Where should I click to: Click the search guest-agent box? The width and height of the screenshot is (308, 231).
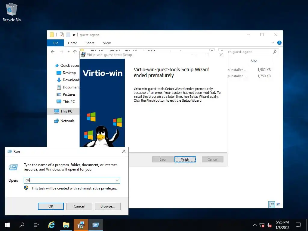tap(249, 52)
